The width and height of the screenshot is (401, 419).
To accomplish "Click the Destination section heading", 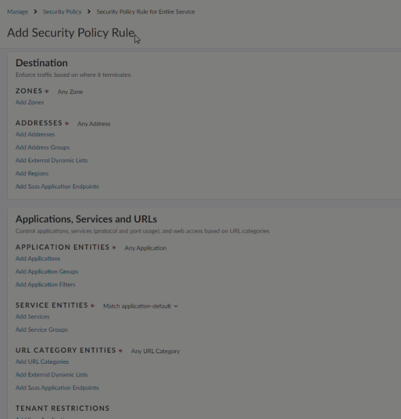I will pos(41,63).
